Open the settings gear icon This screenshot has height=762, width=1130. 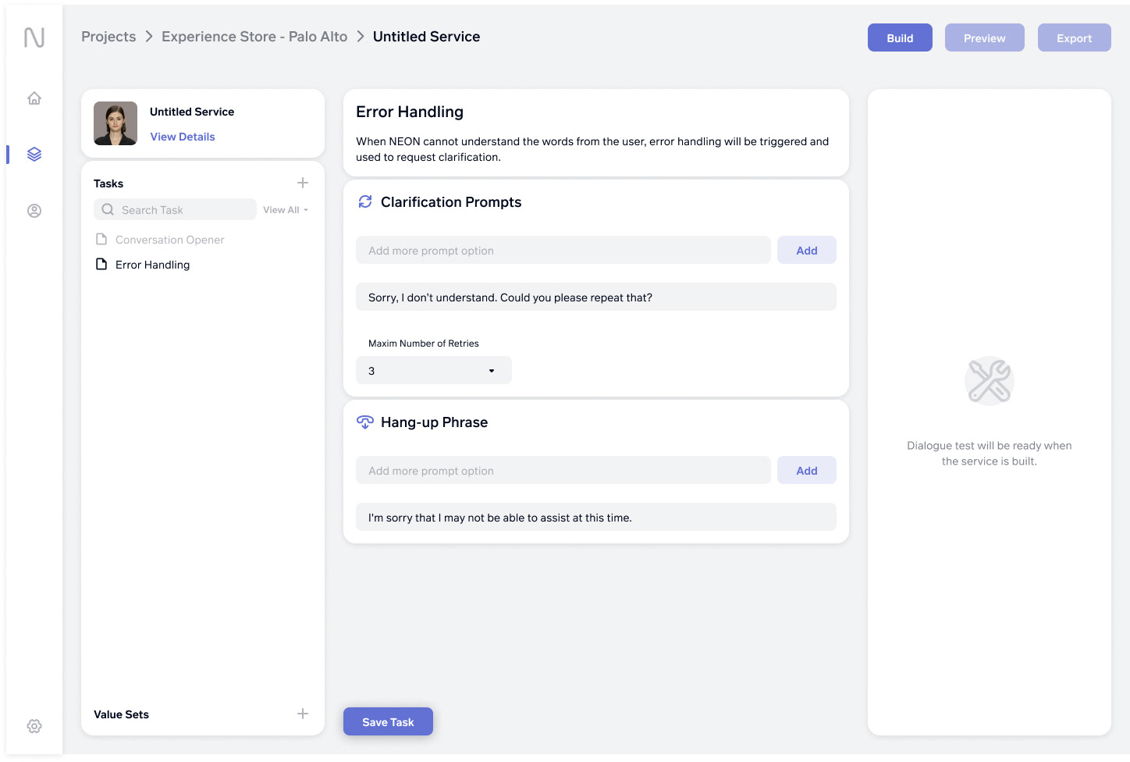[x=34, y=726]
